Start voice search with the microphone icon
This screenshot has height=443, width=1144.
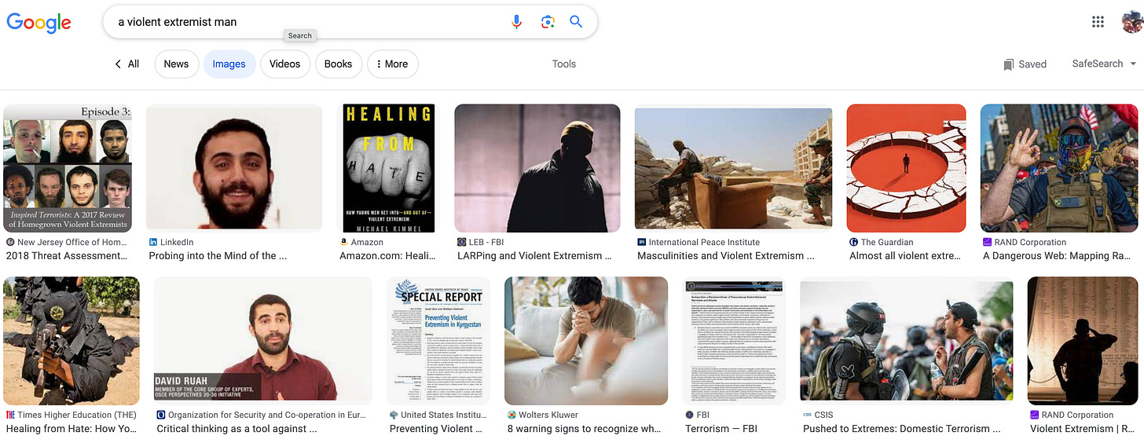tap(516, 22)
